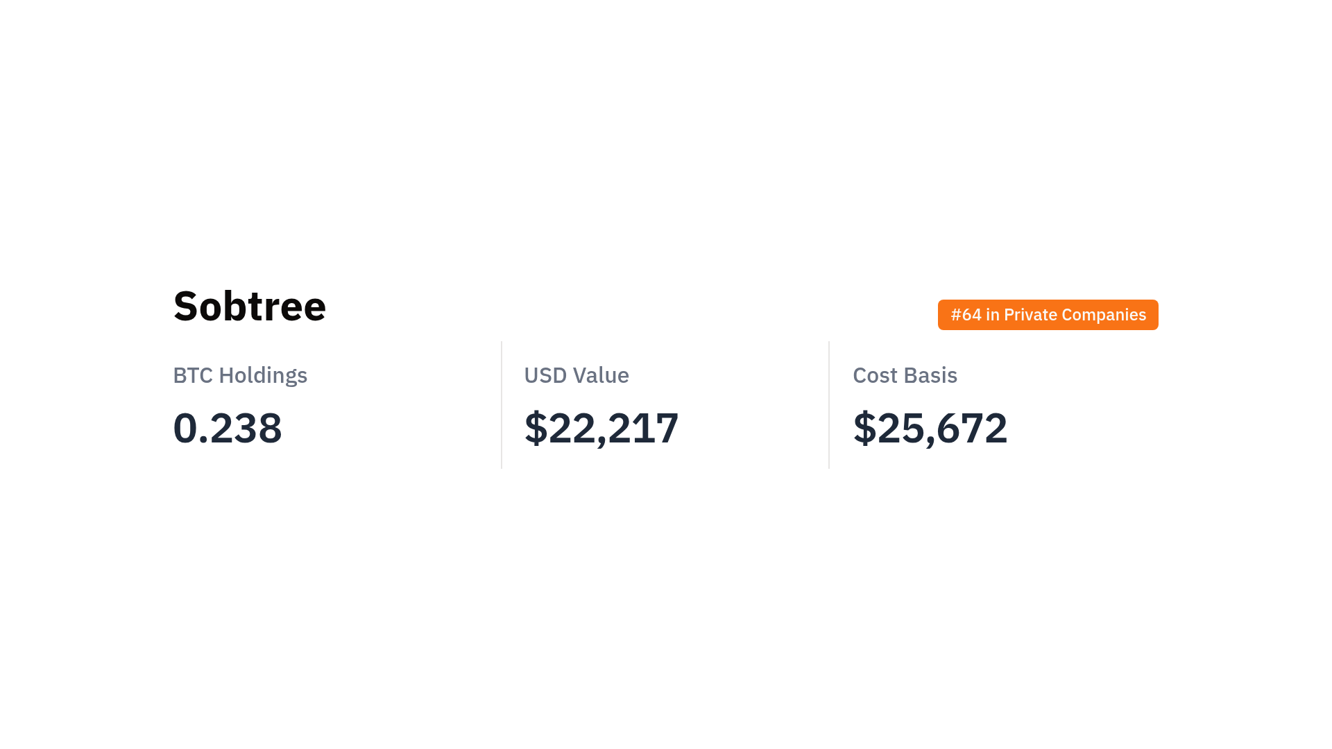The height and width of the screenshot is (749, 1332).
Task: Select the $25,672 cost basis figure
Action: (930, 428)
